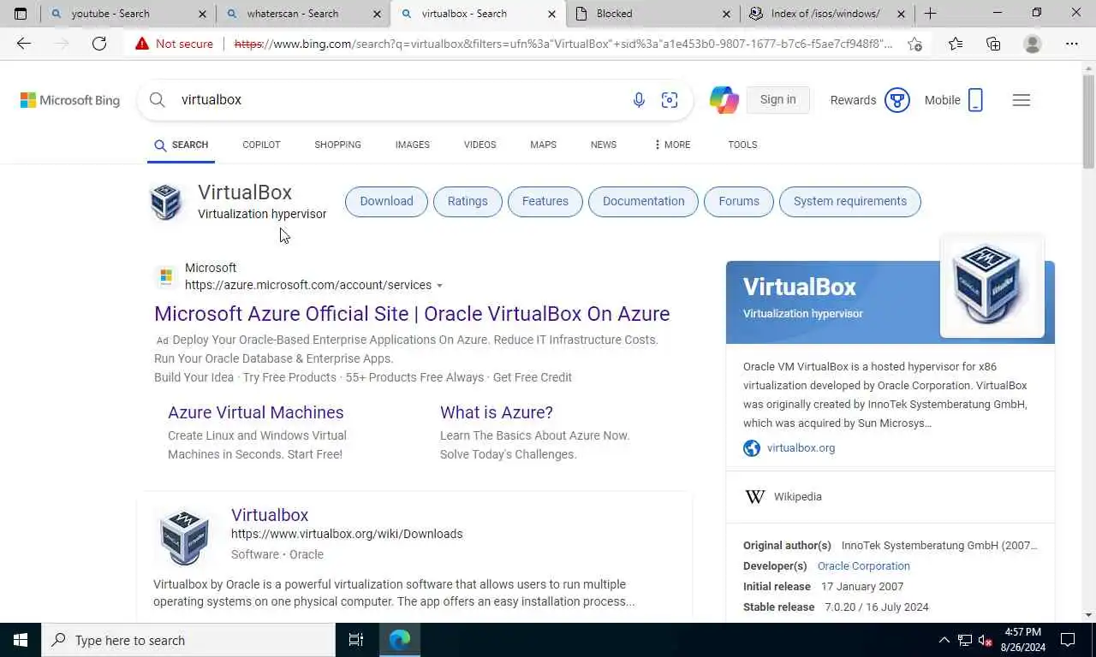Image resolution: width=1096 pixels, height=657 pixels.
Task: Click the Mobile phone icon
Action: [975, 100]
